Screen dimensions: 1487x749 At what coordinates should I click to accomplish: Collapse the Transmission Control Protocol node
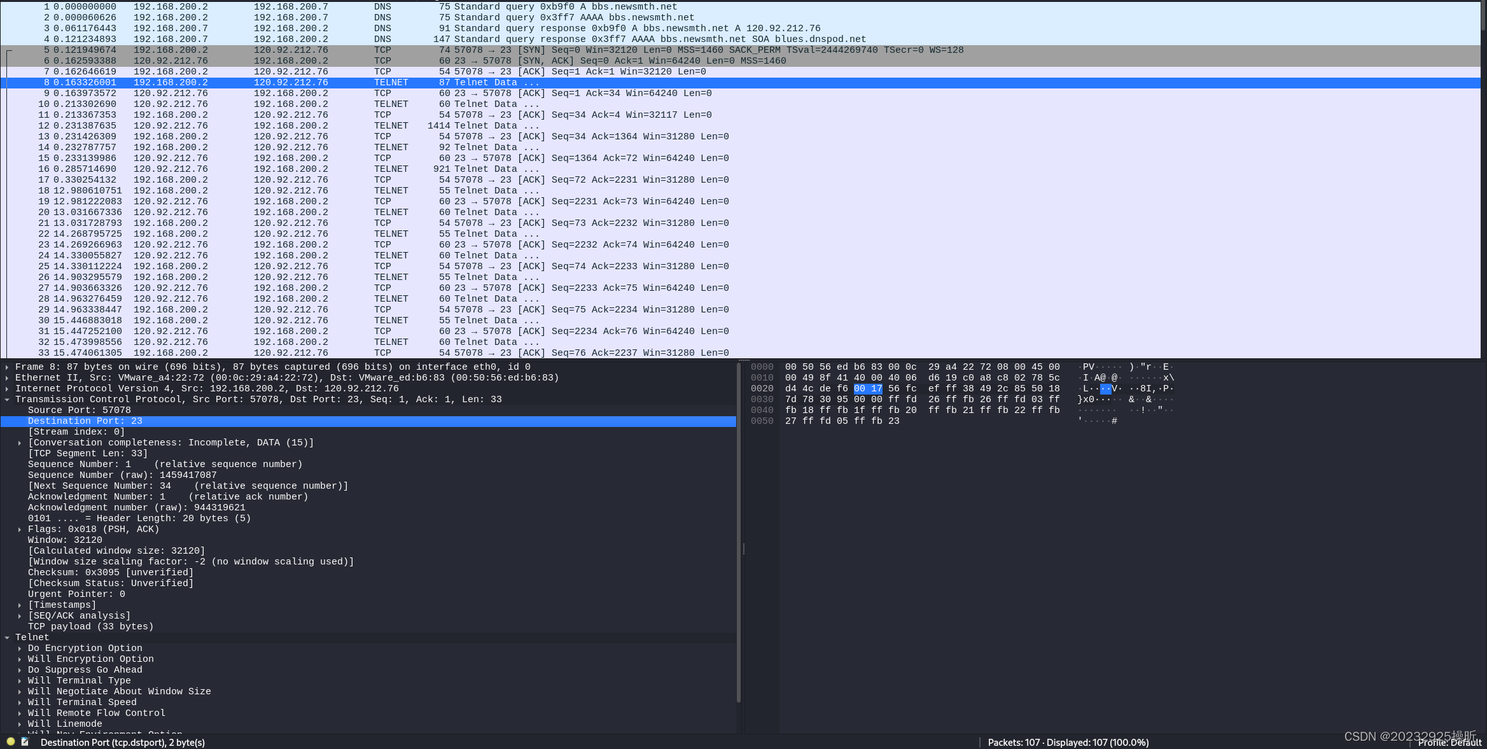(x=7, y=400)
